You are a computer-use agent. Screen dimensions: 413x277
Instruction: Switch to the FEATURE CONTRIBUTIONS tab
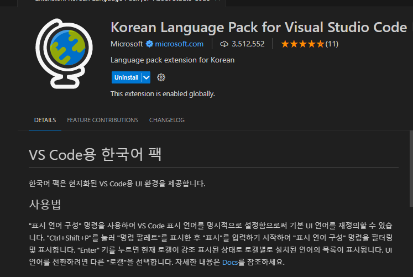coord(102,120)
